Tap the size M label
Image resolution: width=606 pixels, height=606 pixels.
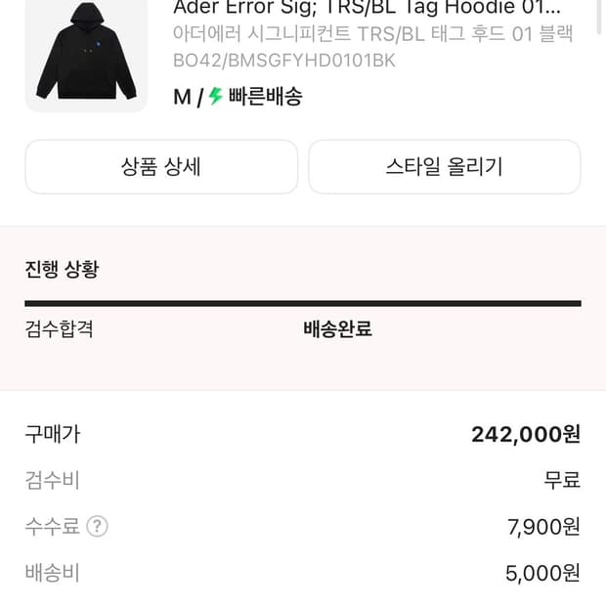(181, 97)
